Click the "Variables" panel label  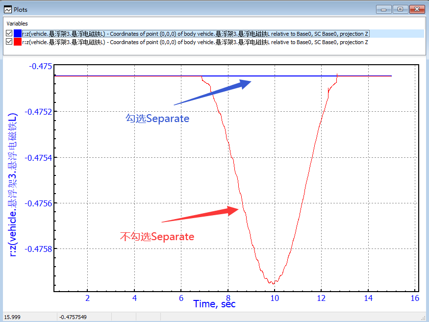point(17,24)
